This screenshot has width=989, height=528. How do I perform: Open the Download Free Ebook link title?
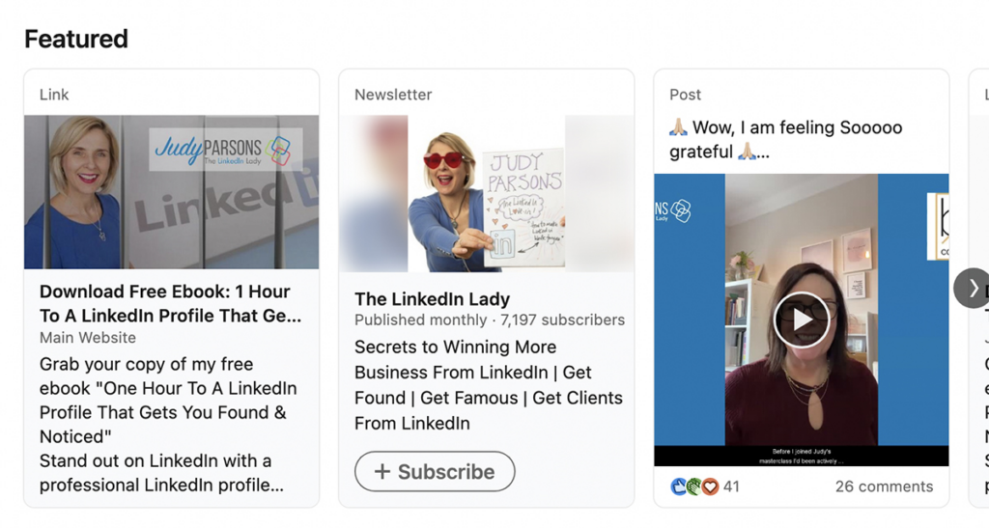point(170,303)
